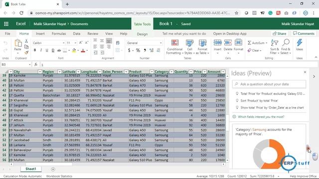
Task: Open the Font name dropdown
Action: (63, 43)
